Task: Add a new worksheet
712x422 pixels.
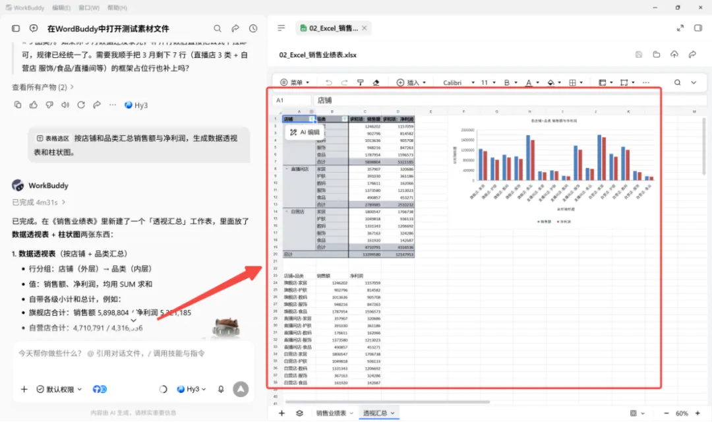Action: 282,413
